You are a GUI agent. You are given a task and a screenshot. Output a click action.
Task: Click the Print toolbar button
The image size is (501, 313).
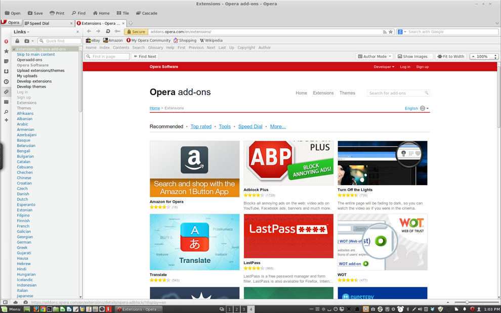coord(57,13)
